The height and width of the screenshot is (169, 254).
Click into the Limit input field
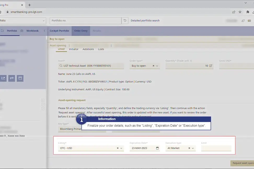click(216, 148)
